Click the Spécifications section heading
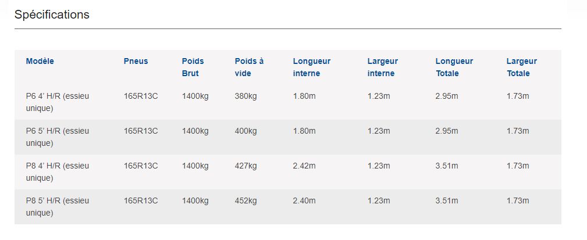 (52, 15)
